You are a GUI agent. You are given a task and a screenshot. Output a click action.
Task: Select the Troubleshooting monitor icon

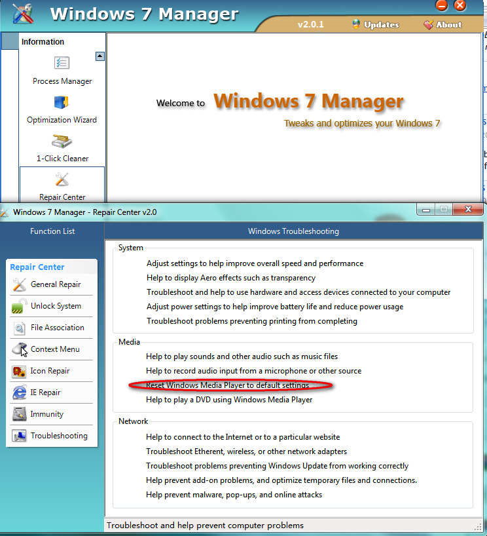click(19, 436)
